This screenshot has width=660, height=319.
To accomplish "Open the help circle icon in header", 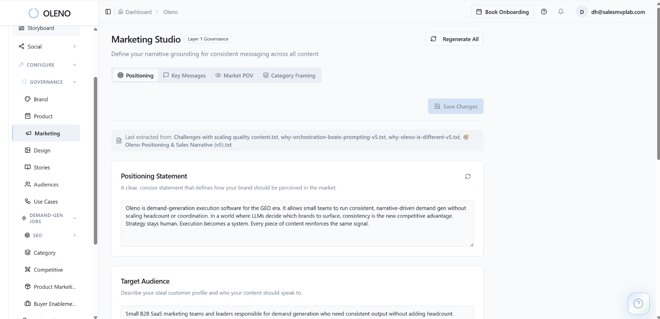I will (544, 12).
